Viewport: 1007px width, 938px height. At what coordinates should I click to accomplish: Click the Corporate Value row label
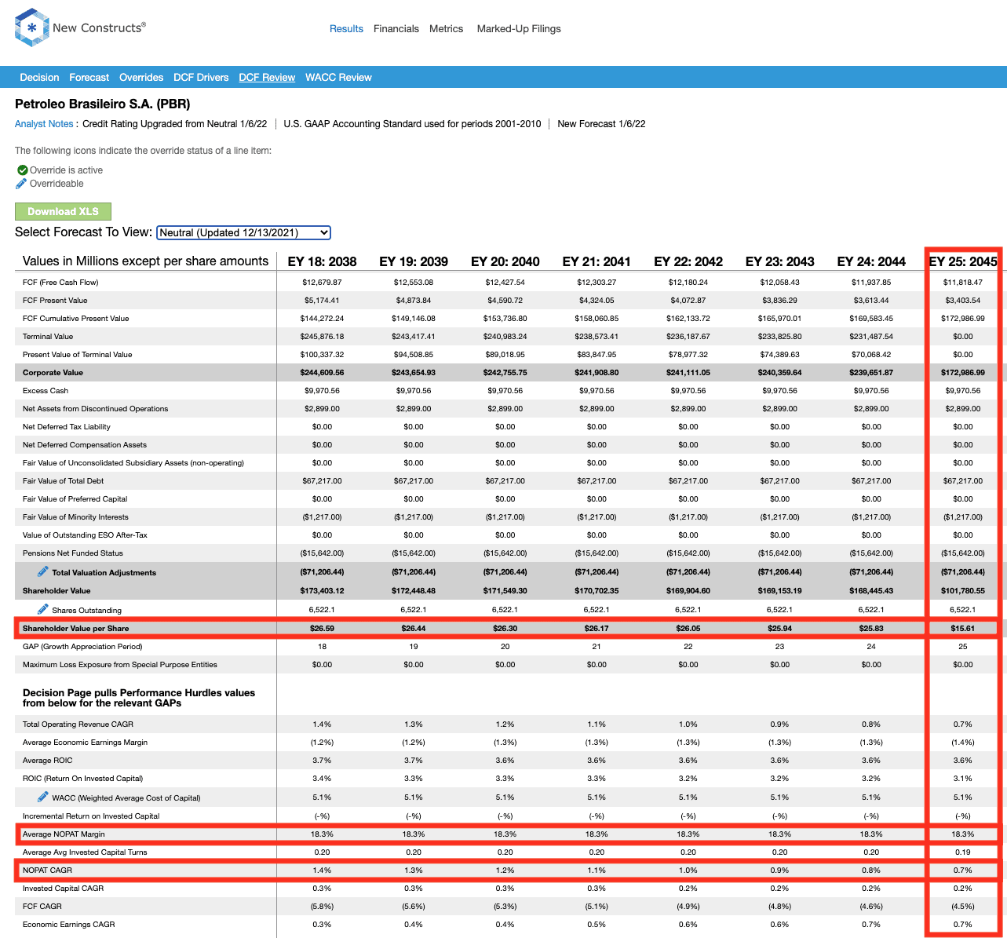[x=53, y=373]
